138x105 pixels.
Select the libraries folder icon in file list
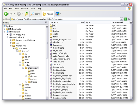pos(51,31)
